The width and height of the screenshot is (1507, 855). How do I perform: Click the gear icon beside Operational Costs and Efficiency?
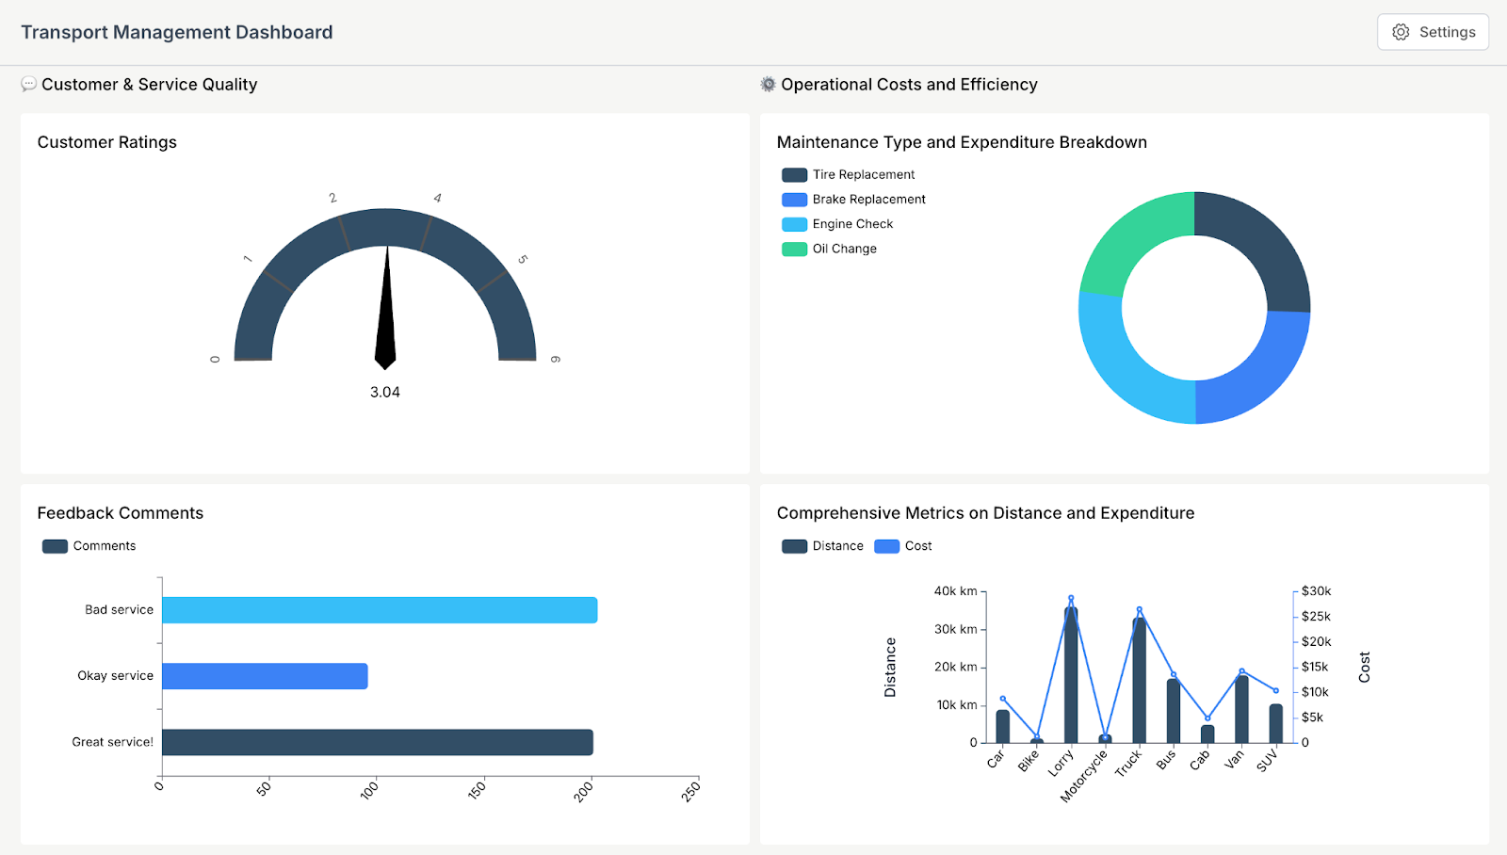click(766, 84)
